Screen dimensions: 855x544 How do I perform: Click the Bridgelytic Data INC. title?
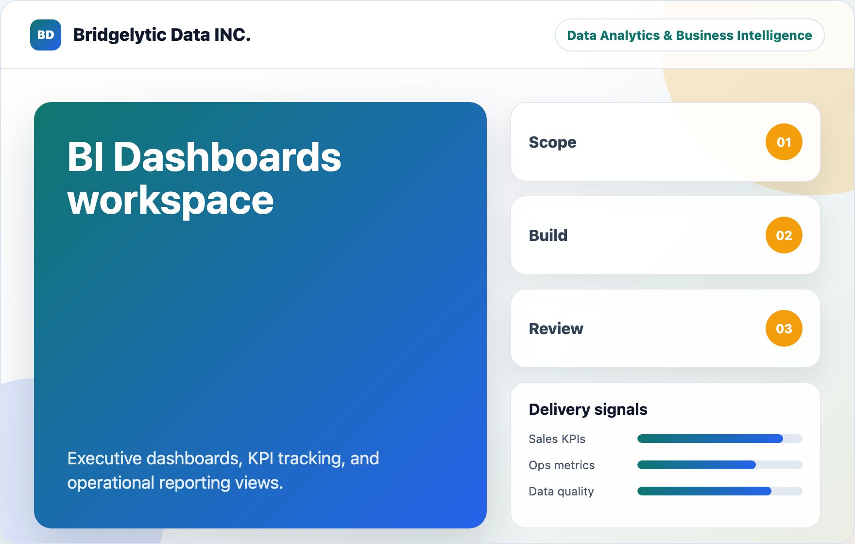click(162, 35)
